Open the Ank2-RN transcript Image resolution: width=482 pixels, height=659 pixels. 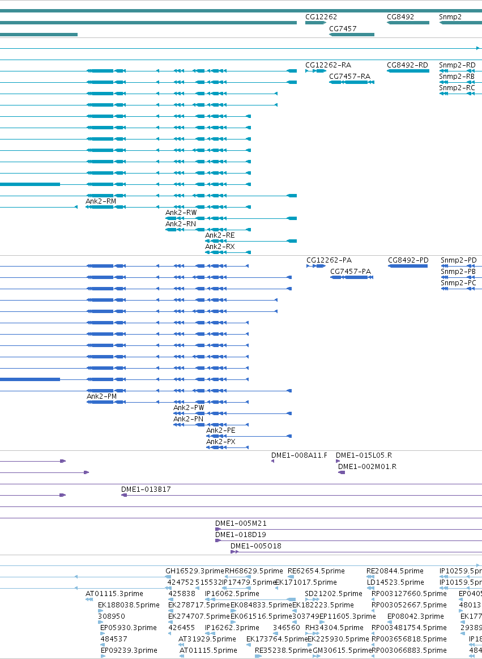tap(181, 224)
